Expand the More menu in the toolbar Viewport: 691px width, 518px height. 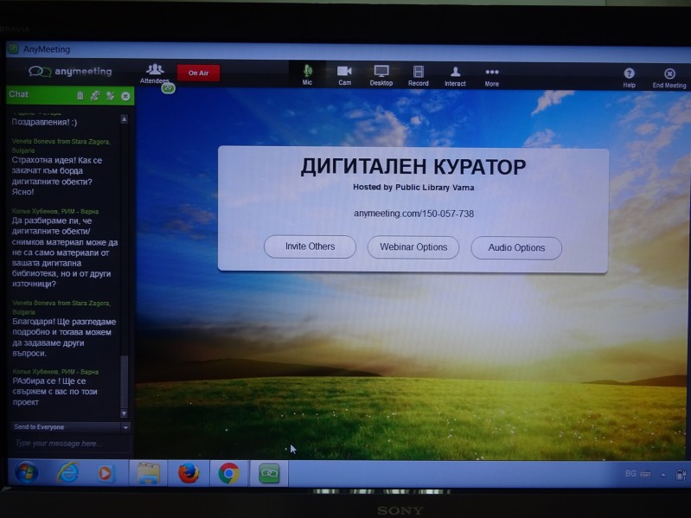(491, 74)
